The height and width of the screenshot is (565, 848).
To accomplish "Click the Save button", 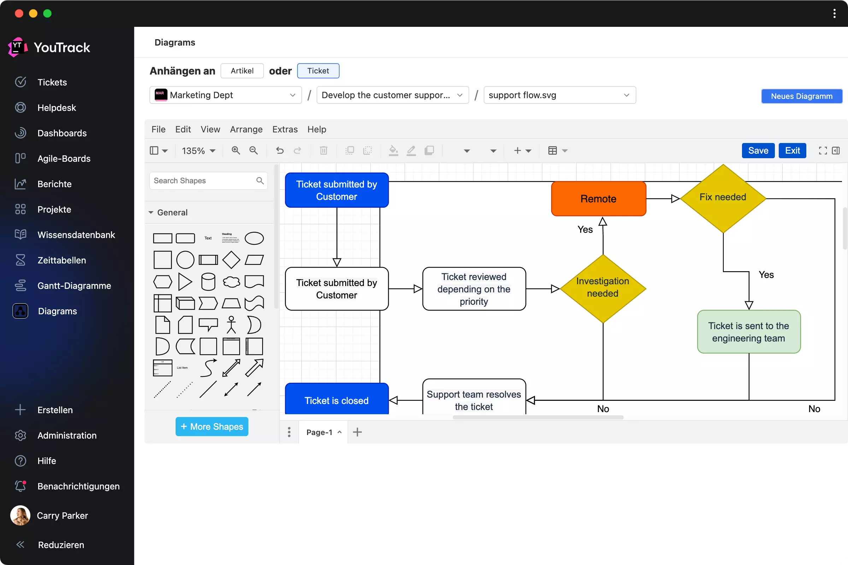I will click(x=758, y=151).
